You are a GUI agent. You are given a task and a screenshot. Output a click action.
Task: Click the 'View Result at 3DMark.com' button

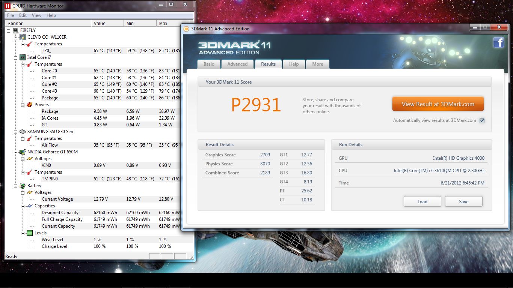pos(438,104)
